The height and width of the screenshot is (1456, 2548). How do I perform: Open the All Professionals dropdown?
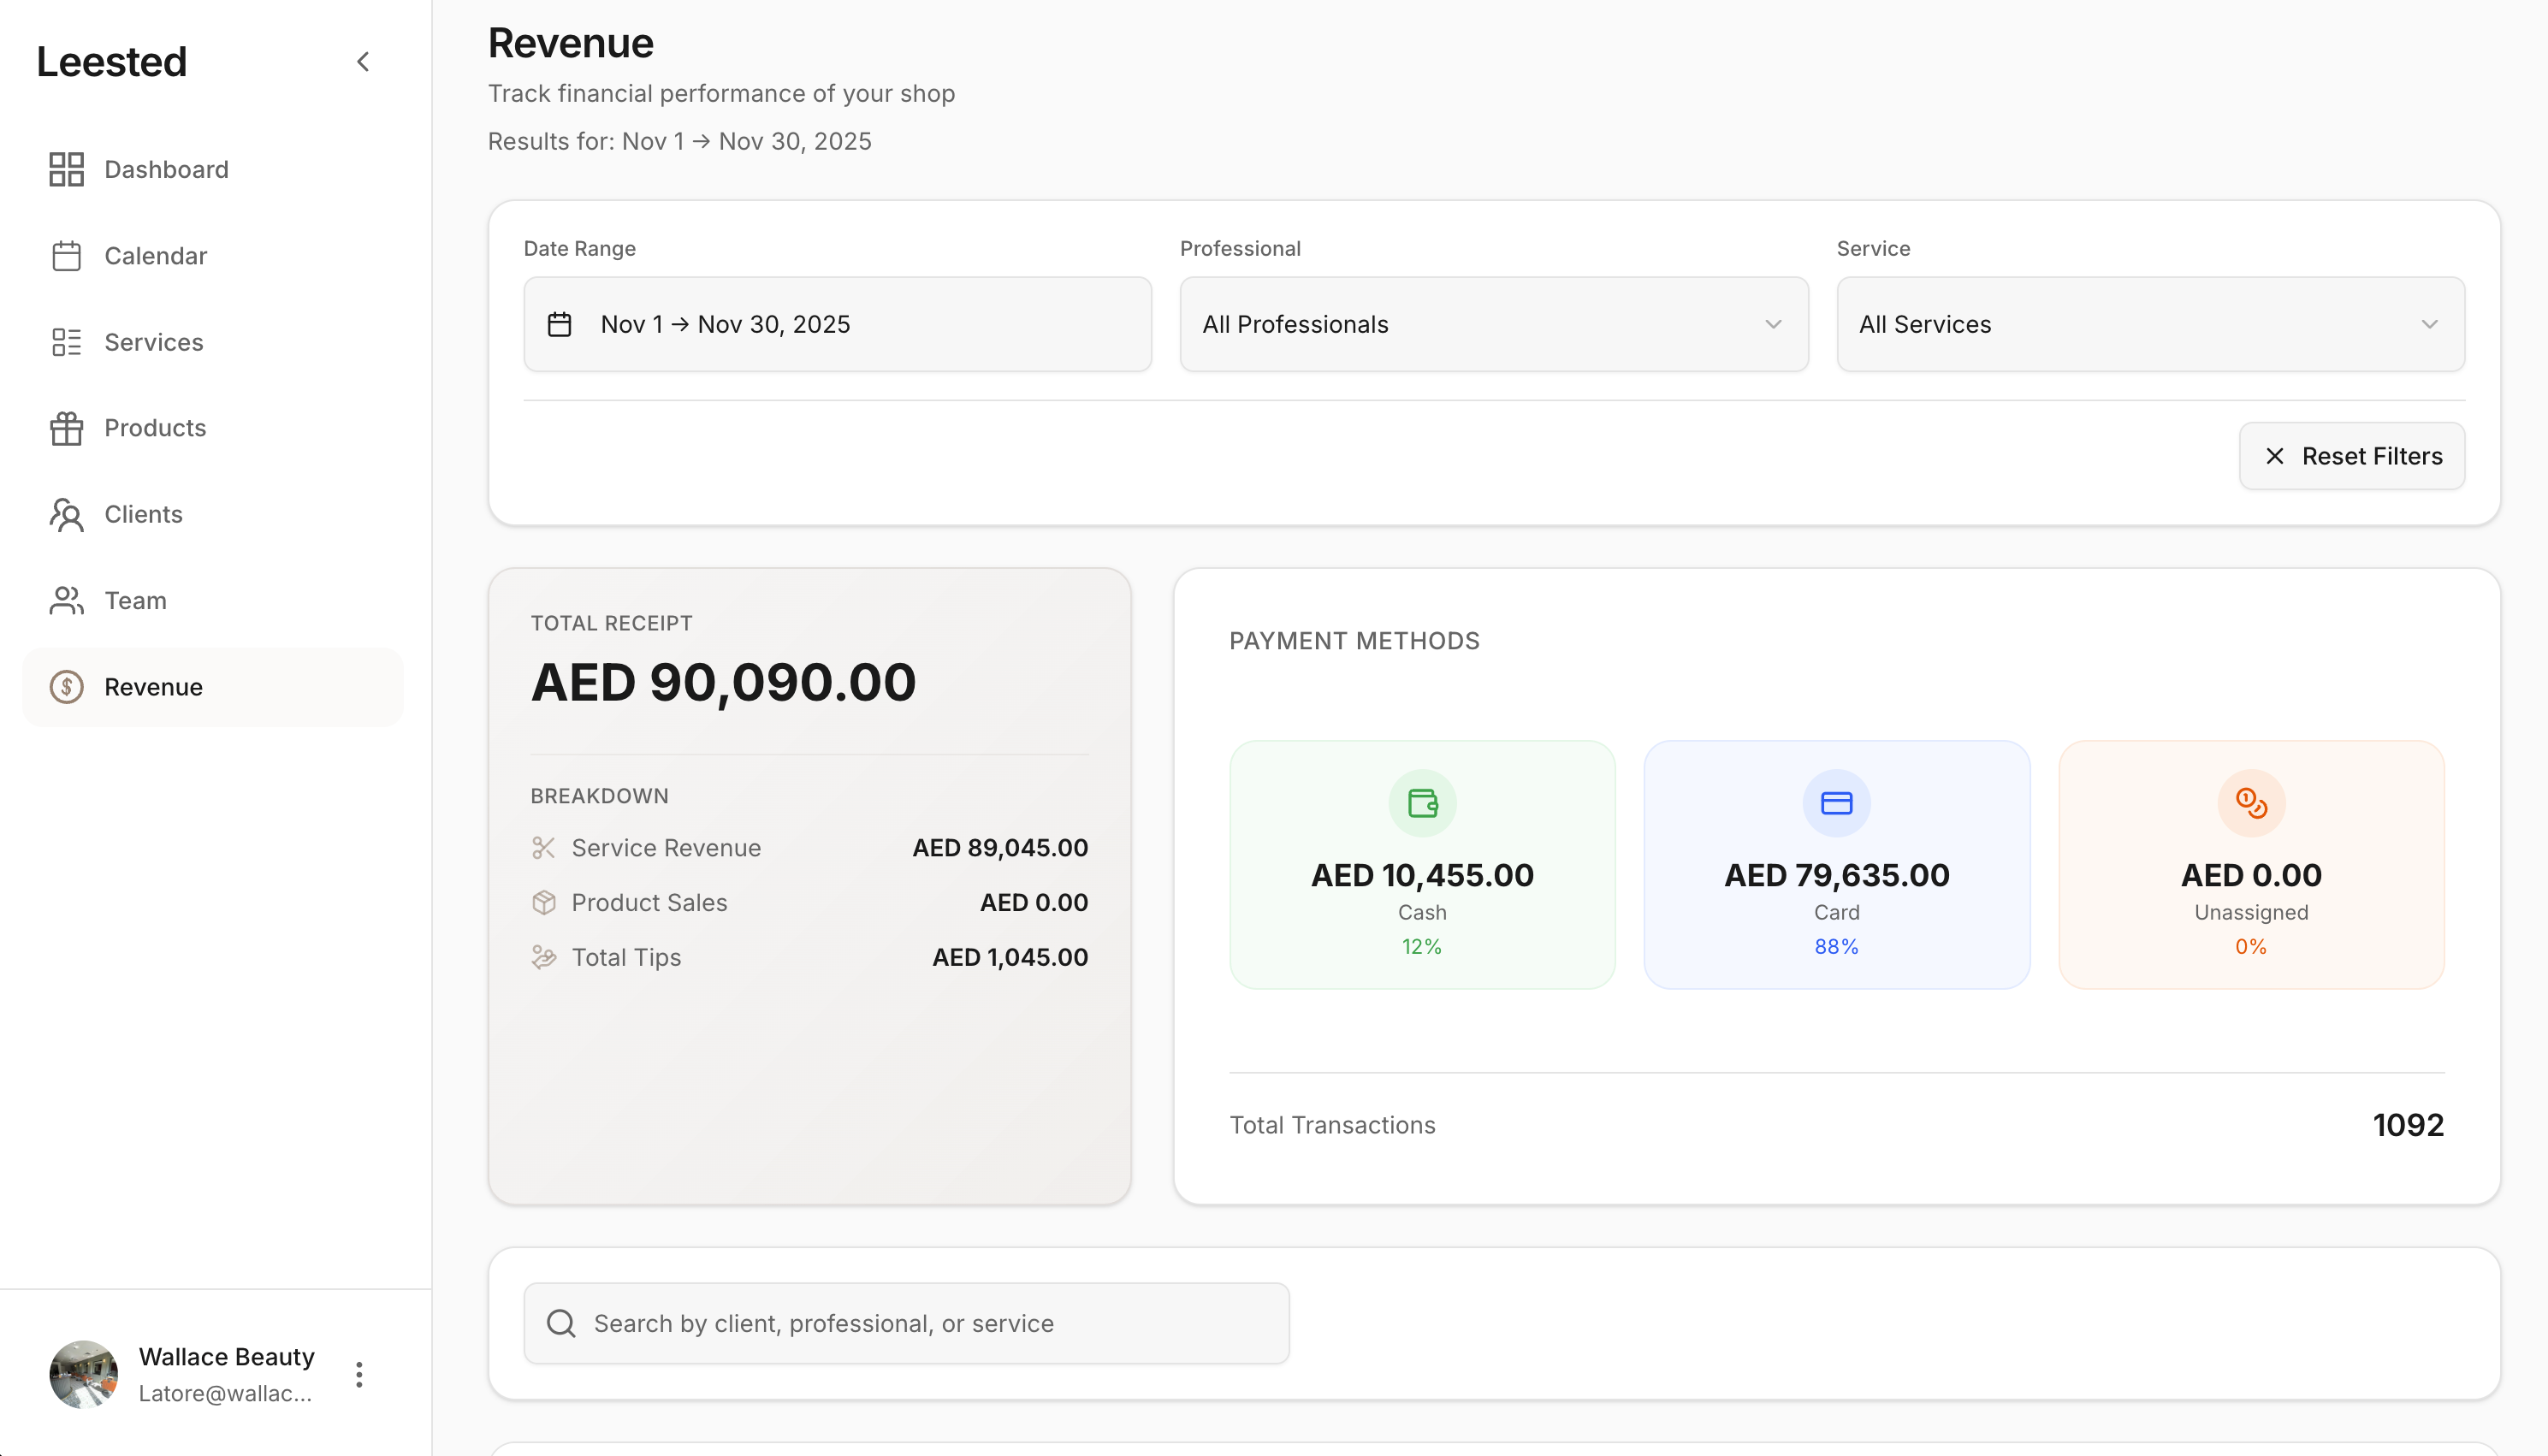[x=1493, y=324]
